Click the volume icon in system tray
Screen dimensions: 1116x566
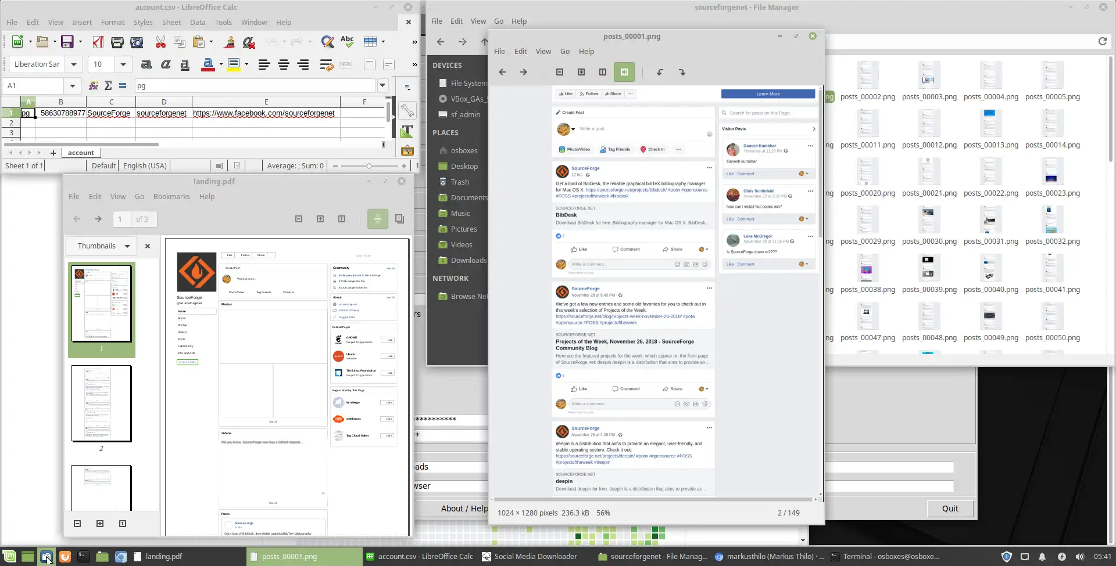coord(1079,556)
